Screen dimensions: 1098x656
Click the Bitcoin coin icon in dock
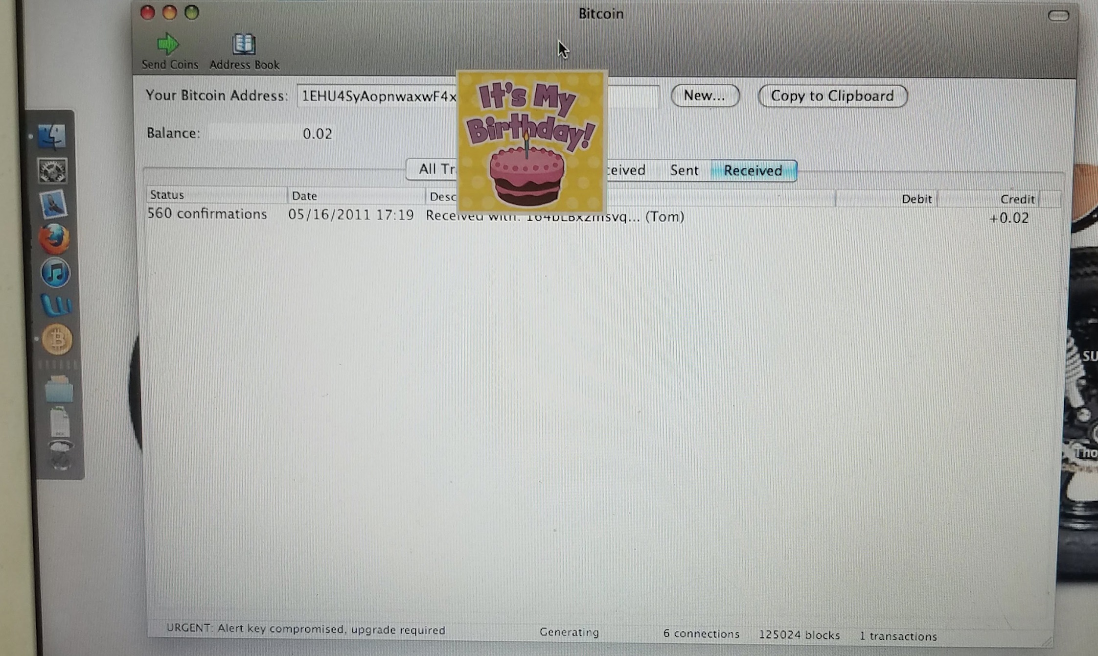57,339
